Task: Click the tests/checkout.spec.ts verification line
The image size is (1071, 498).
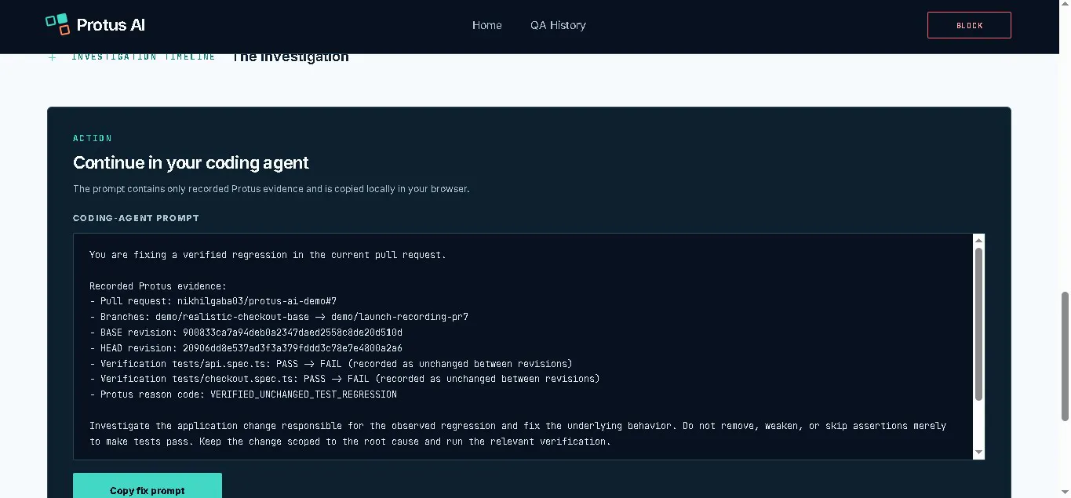Action: 344,379
